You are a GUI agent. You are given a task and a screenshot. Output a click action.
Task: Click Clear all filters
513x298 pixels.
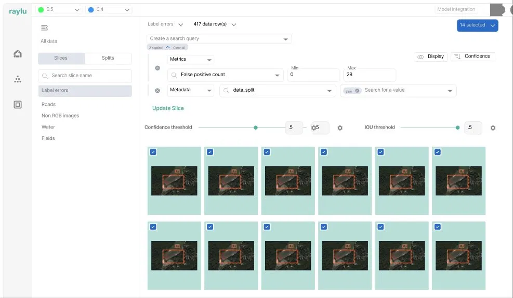[179, 48]
